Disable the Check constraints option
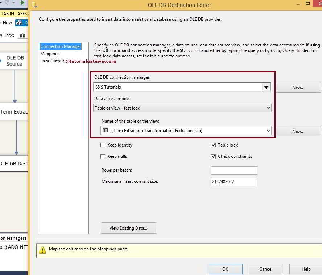 [214, 156]
